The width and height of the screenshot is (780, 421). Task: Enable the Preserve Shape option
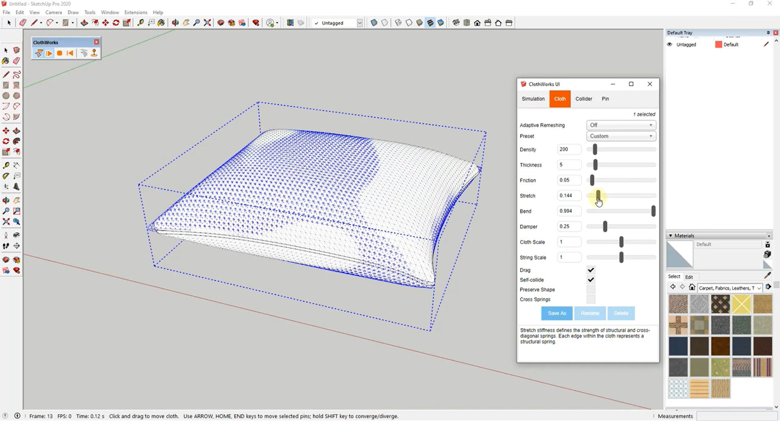point(591,289)
